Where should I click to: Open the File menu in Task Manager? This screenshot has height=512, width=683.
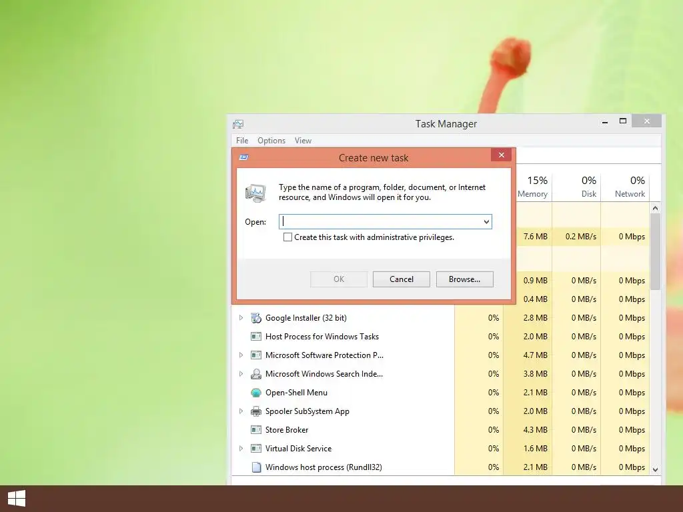(x=242, y=141)
